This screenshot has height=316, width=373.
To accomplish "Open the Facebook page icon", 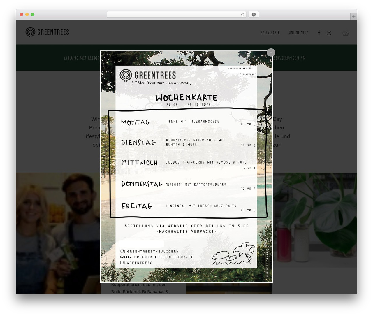I will pos(319,33).
